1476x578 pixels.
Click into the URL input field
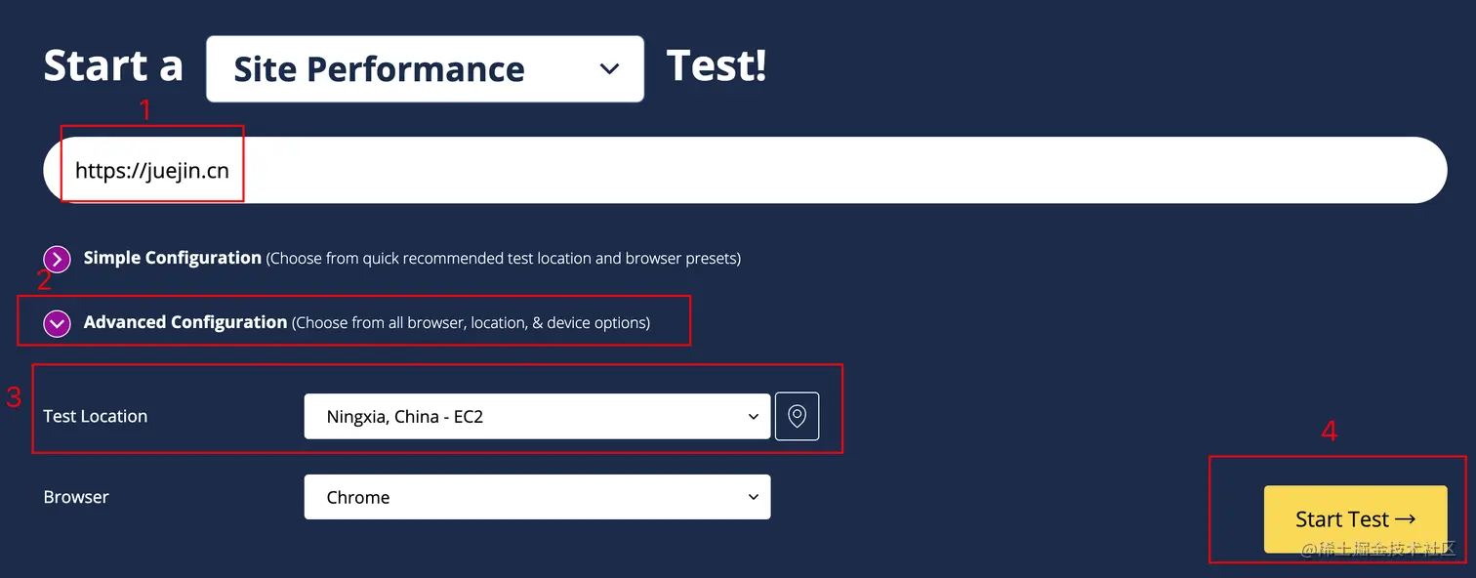tap(745, 170)
